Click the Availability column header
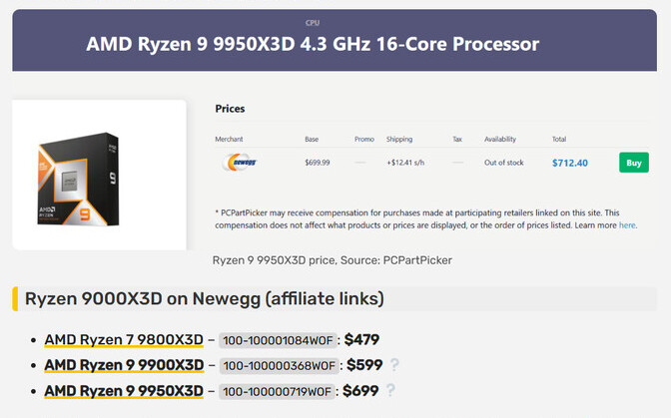 (x=500, y=139)
